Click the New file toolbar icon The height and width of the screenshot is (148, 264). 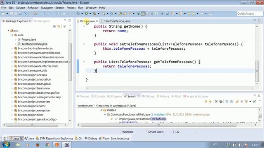coord(3,14)
